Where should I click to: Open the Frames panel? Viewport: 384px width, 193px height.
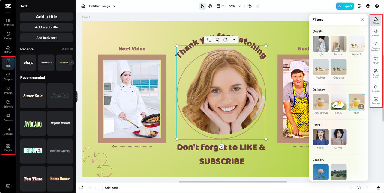[x=8, y=118]
